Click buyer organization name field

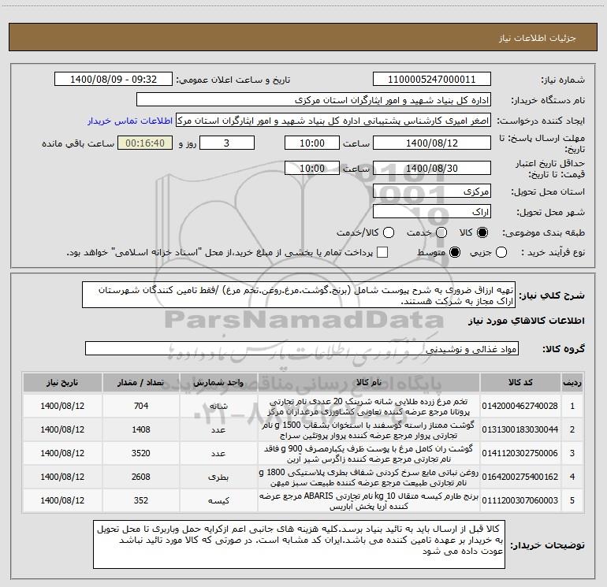(x=314, y=100)
